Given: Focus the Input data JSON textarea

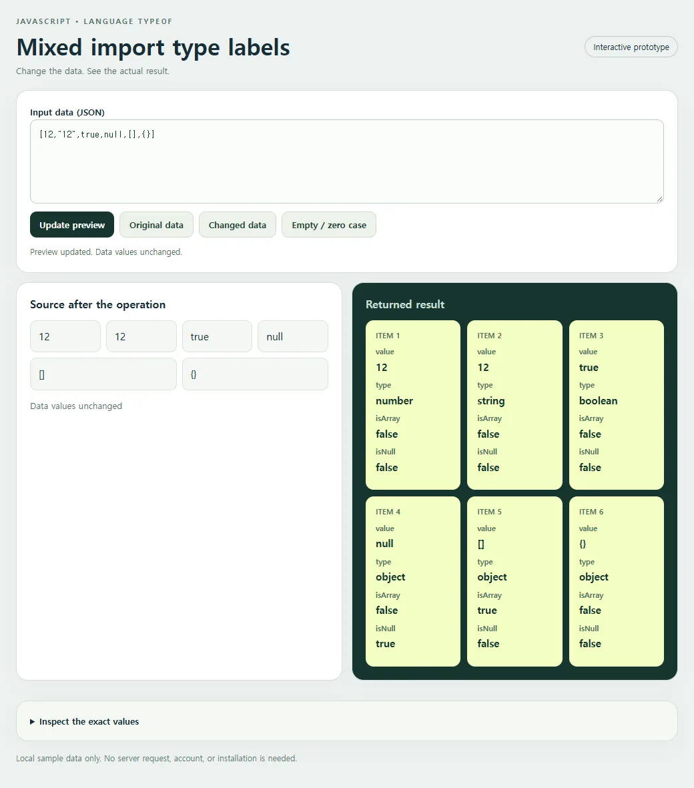Looking at the screenshot, I should pyautogui.click(x=347, y=161).
